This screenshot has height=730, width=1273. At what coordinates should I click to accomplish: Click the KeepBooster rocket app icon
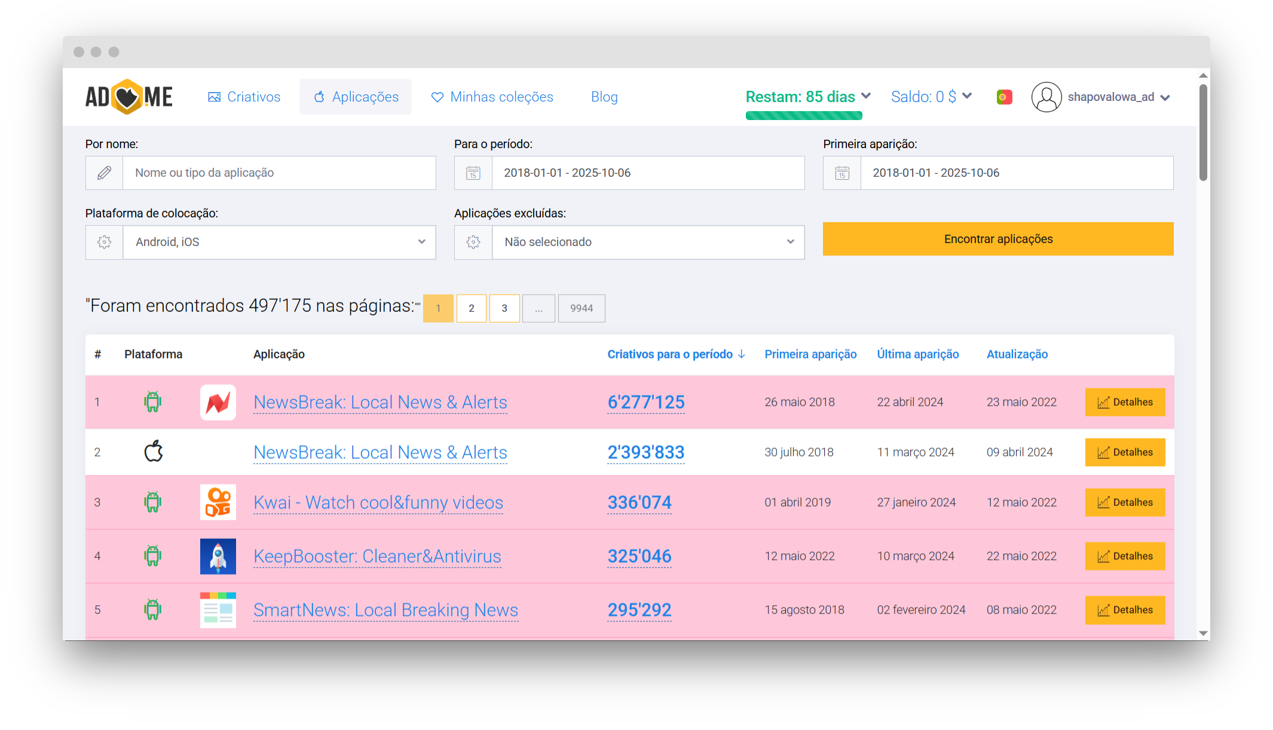click(218, 556)
